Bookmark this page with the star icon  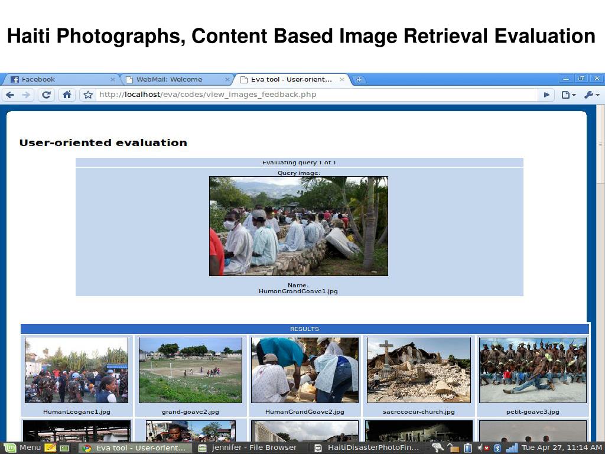88,95
